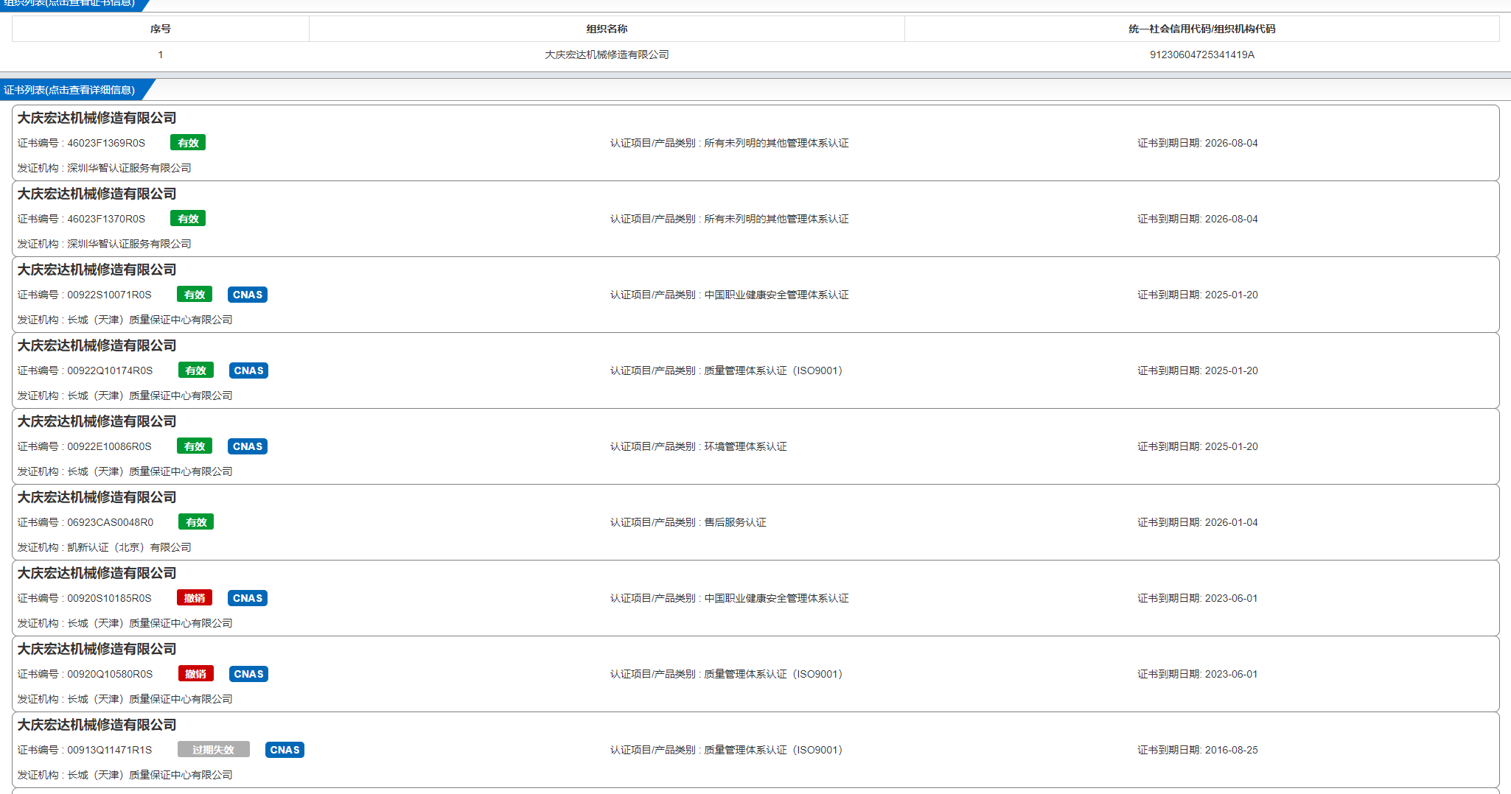Click the CNAS badge for certificate 00920Q10580R0S
Image resolution: width=1511 pixels, height=794 pixels.
point(248,674)
